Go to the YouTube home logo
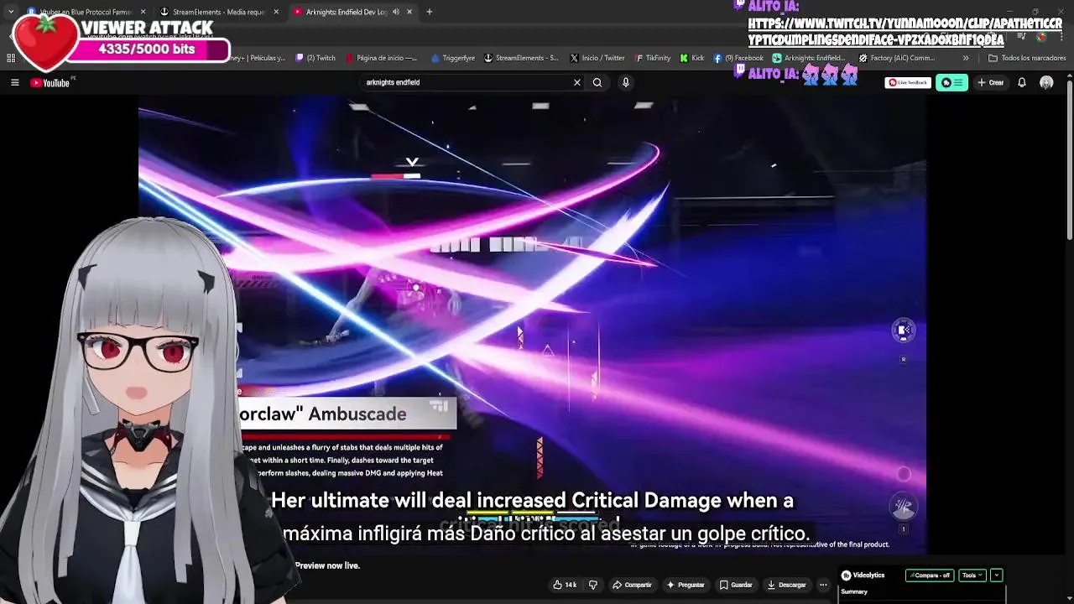Image resolution: width=1074 pixels, height=604 pixels. click(50, 82)
